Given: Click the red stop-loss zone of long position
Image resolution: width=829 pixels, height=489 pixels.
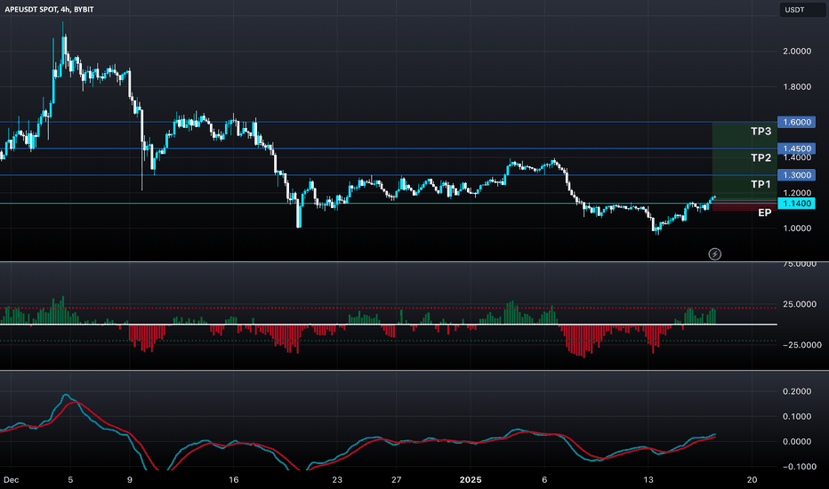Looking at the screenshot, I should coord(744,206).
